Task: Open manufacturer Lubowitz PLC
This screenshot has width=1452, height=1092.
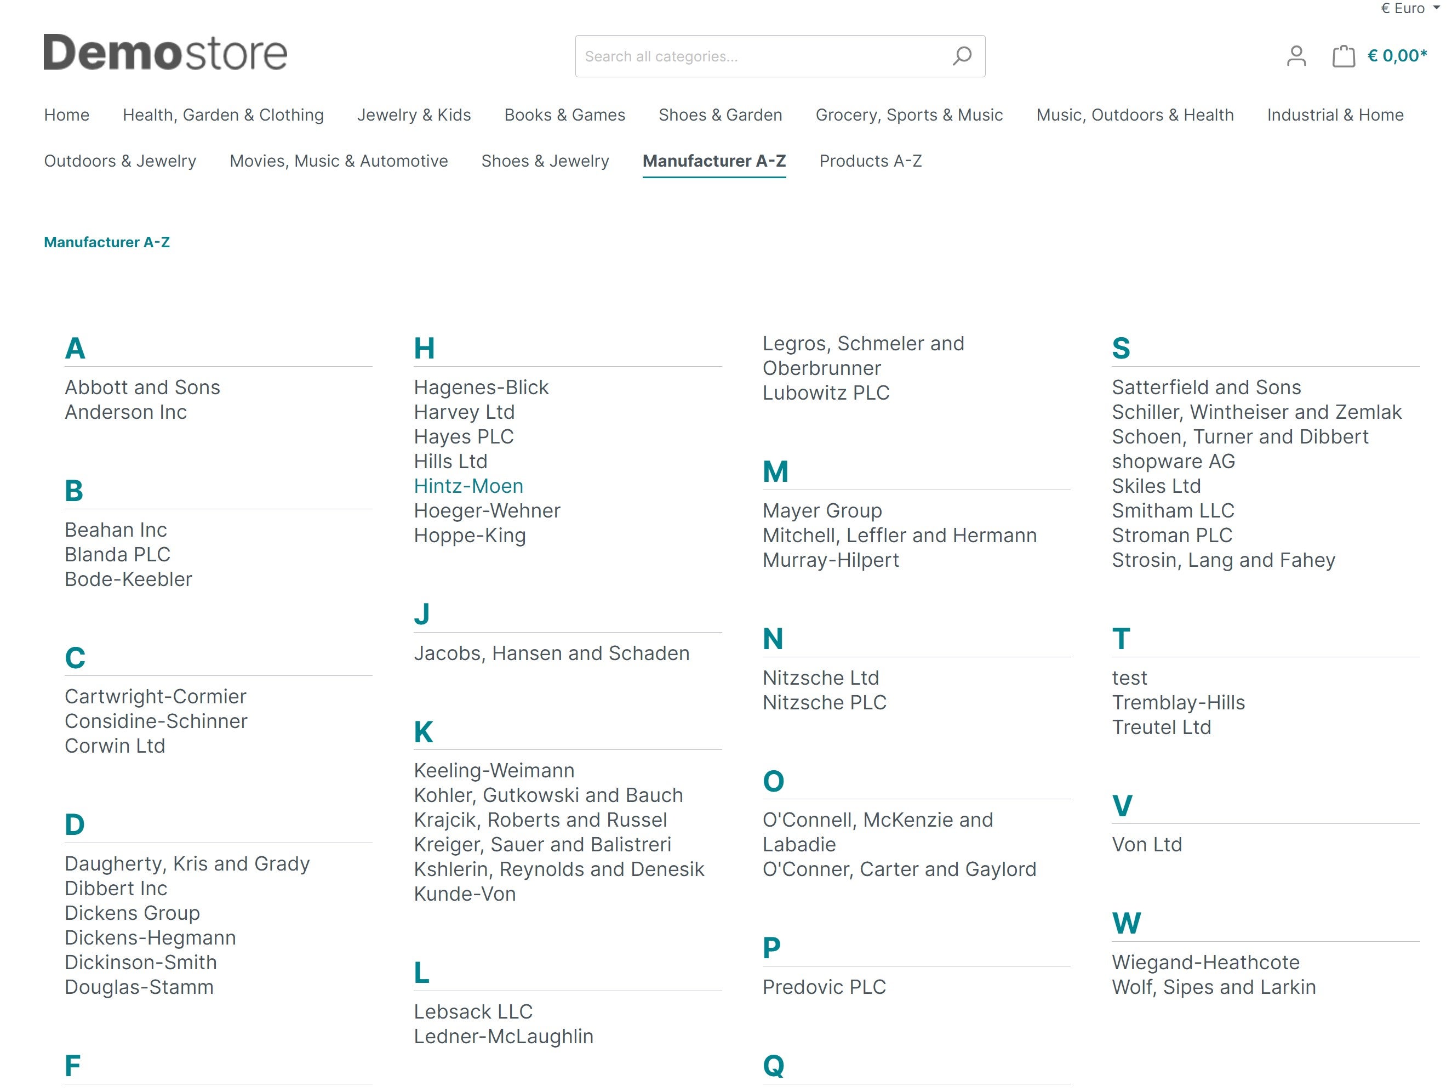Action: pyautogui.click(x=826, y=393)
